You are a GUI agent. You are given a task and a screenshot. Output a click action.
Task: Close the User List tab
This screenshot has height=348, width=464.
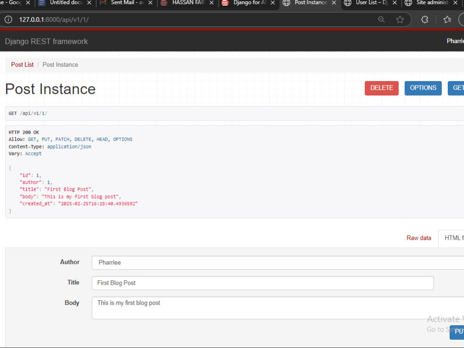[394, 3]
